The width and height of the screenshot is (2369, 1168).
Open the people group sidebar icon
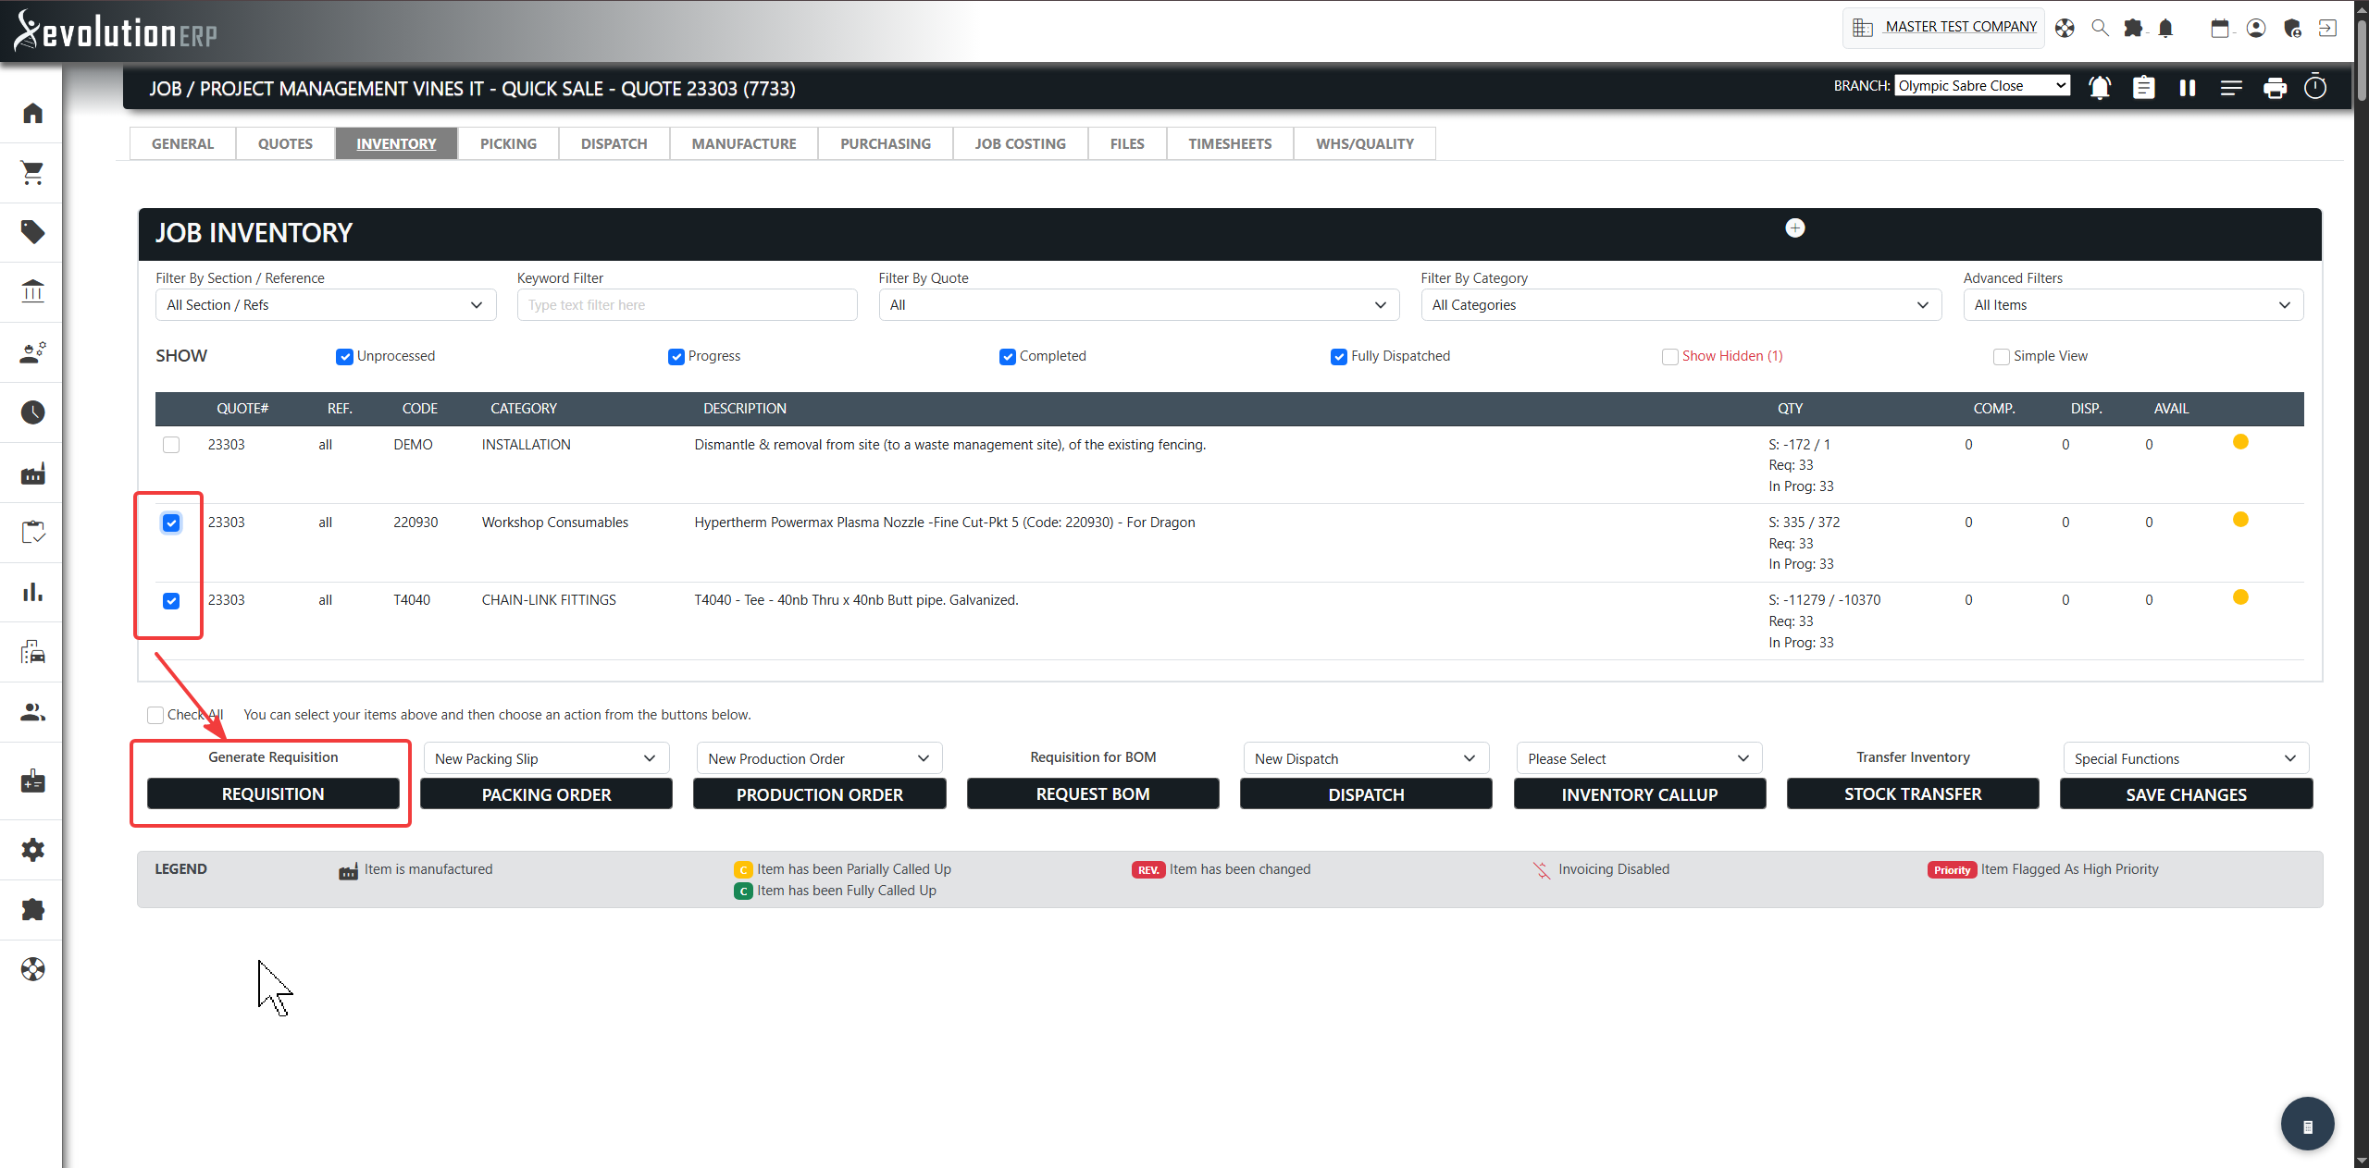(x=33, y=712)
